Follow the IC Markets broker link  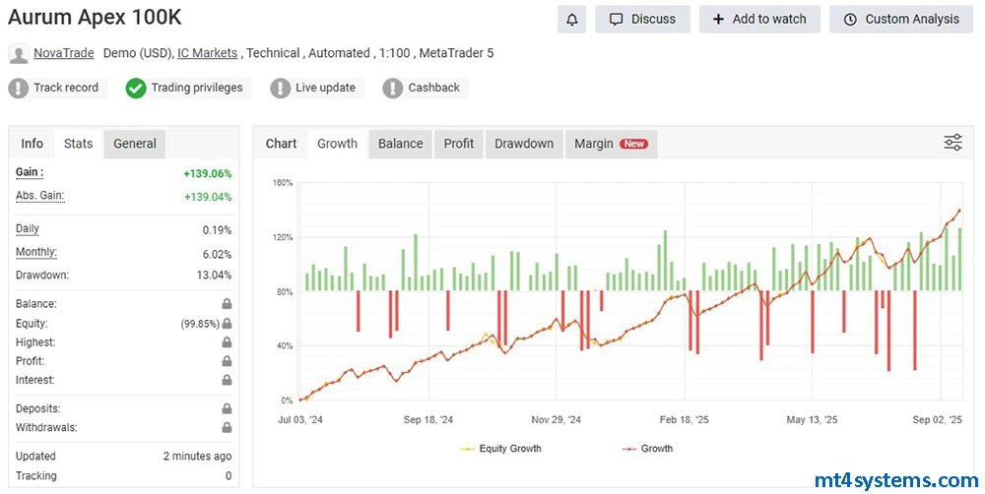click(209, 53)
